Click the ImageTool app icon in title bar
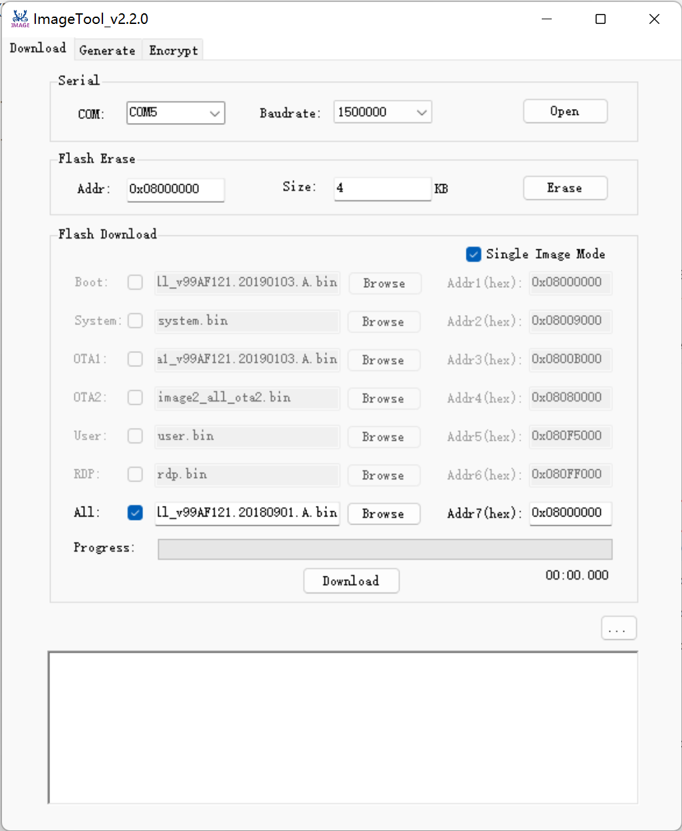Screen dimensions: 682x831 pos(20,19)
